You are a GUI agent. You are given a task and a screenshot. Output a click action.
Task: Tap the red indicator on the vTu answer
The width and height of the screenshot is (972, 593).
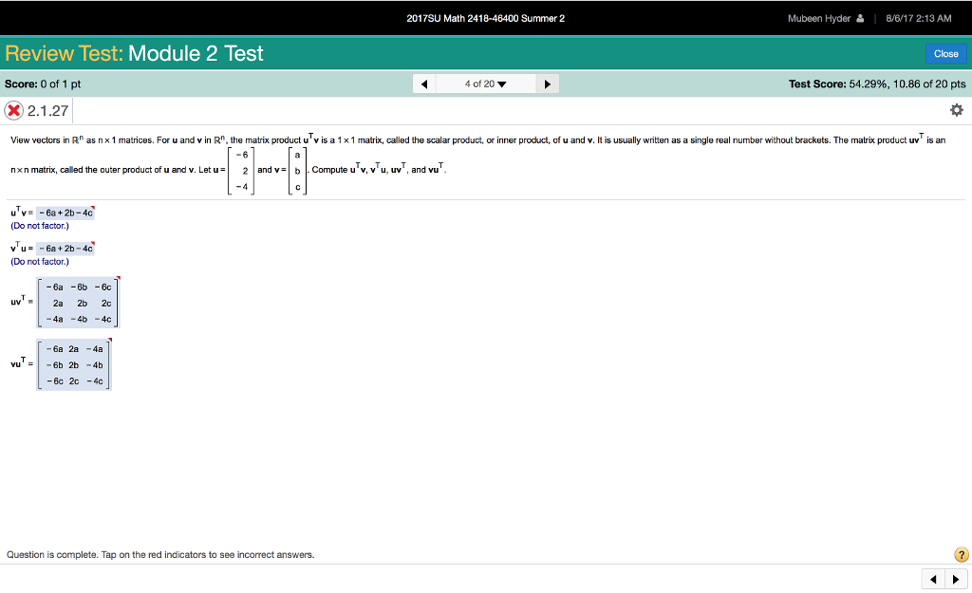pyautogui.click(x=90, y=244)
